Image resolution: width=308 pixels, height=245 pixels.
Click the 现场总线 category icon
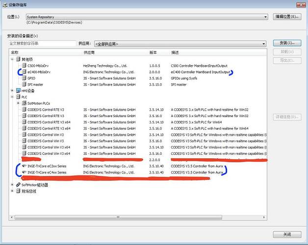(x=18, y=191)
